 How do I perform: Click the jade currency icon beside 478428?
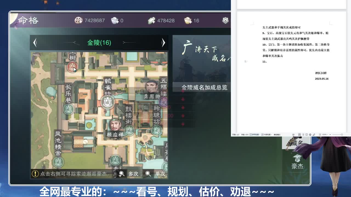152,20
